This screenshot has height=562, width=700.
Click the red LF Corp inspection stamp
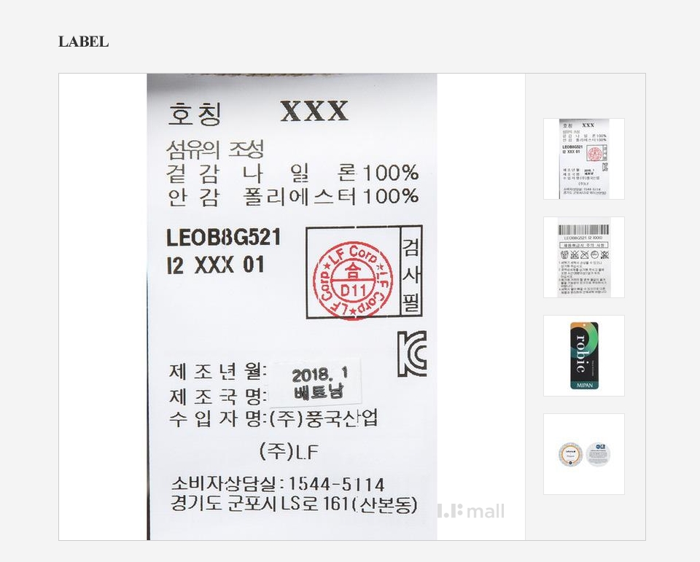pyautogui.click(x=353, y=280)
